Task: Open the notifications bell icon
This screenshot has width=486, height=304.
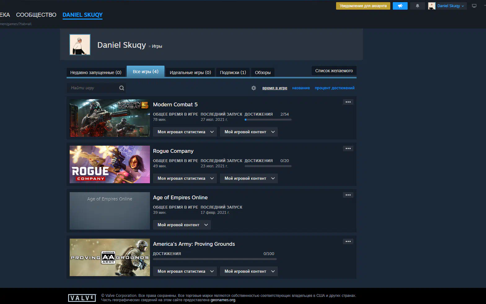Action: [418, 6]
